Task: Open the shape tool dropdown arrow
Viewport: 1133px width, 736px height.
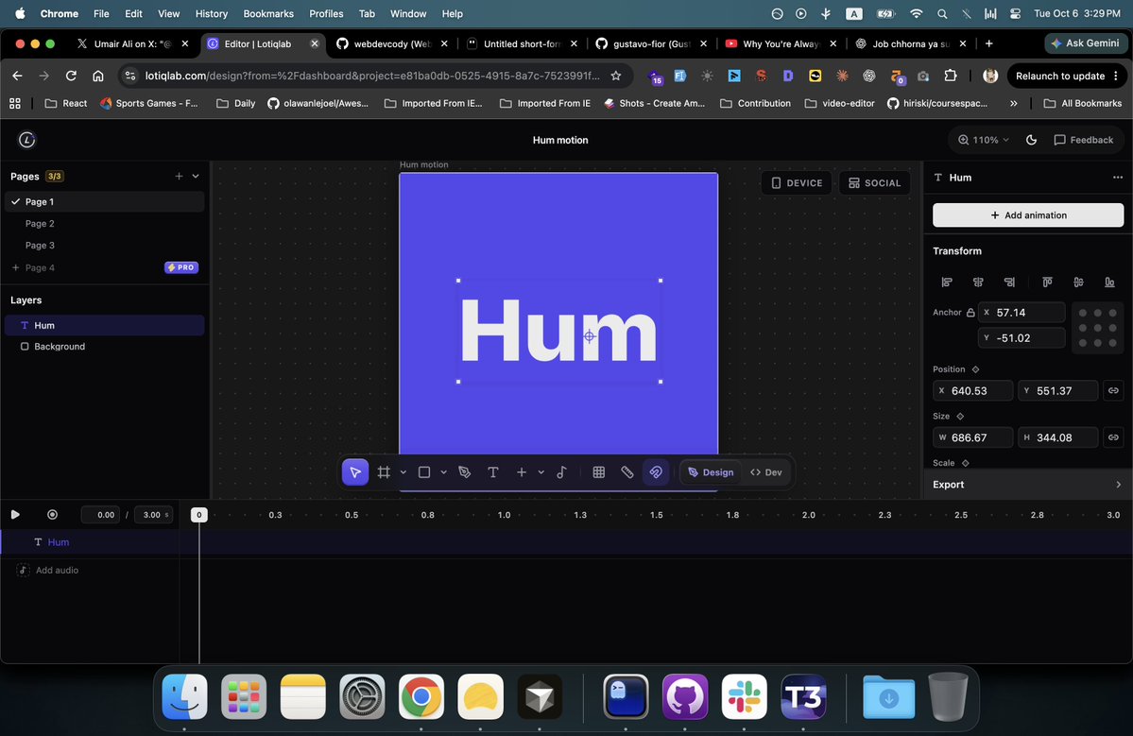Action: [444, 472]
